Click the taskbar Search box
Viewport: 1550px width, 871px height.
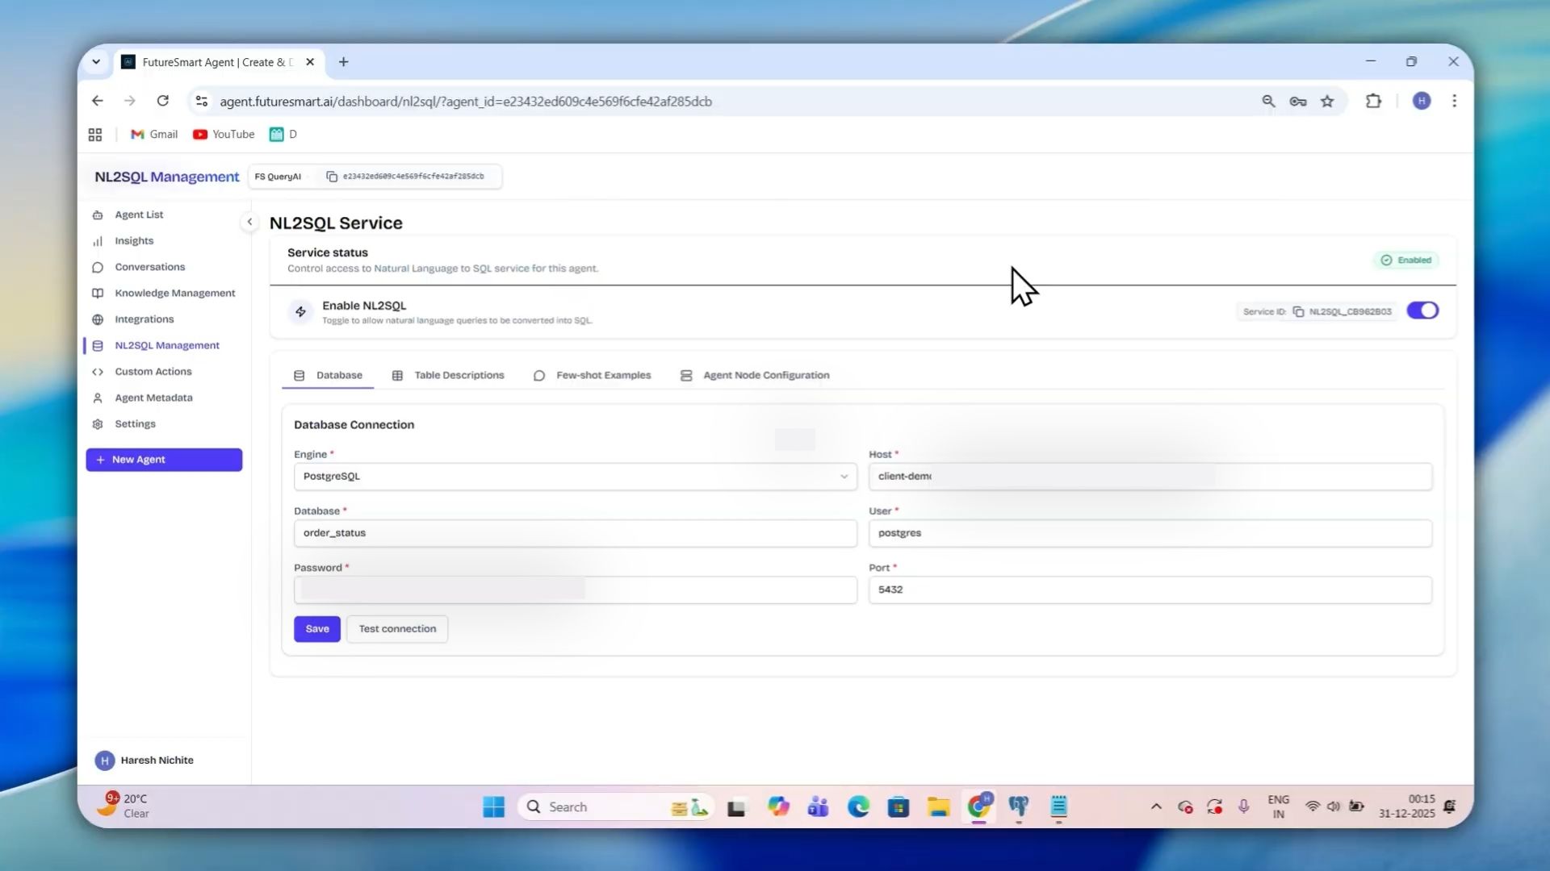pos(618,806)
